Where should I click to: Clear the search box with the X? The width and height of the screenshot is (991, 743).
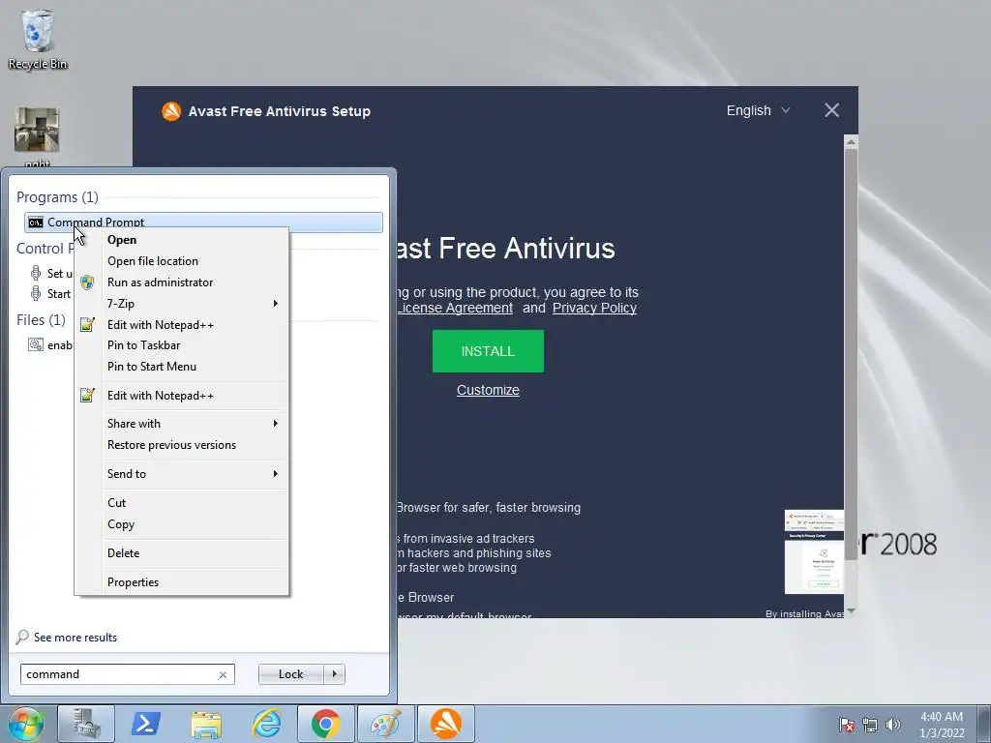223,674
